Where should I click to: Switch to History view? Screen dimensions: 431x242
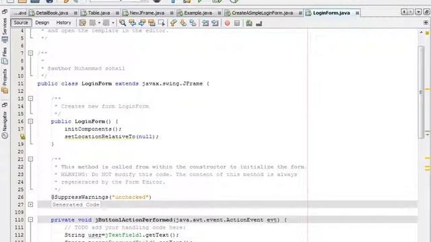pyautogui.click(x=63, y=22)
